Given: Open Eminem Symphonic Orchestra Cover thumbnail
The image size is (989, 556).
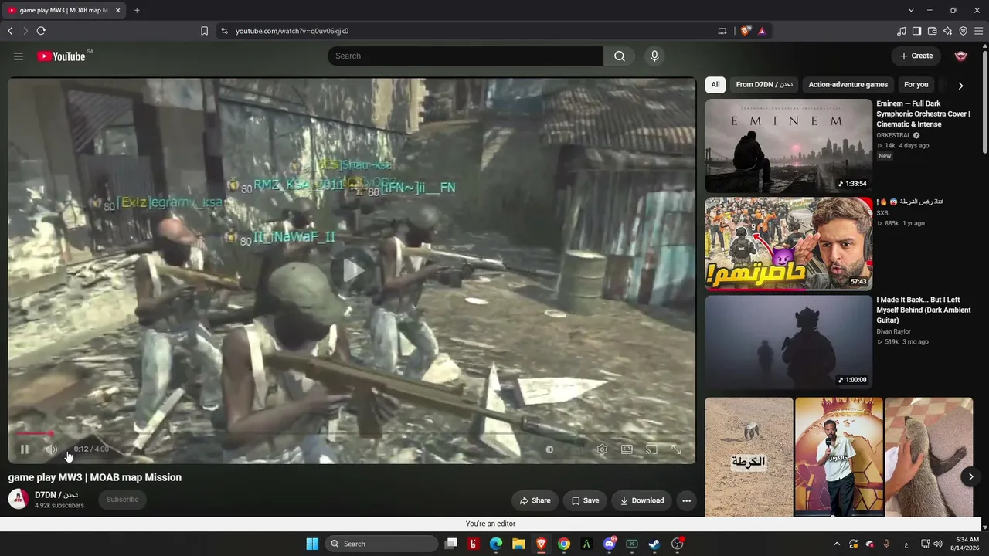Looking at the screenshot, I should (x=788, y=146).
